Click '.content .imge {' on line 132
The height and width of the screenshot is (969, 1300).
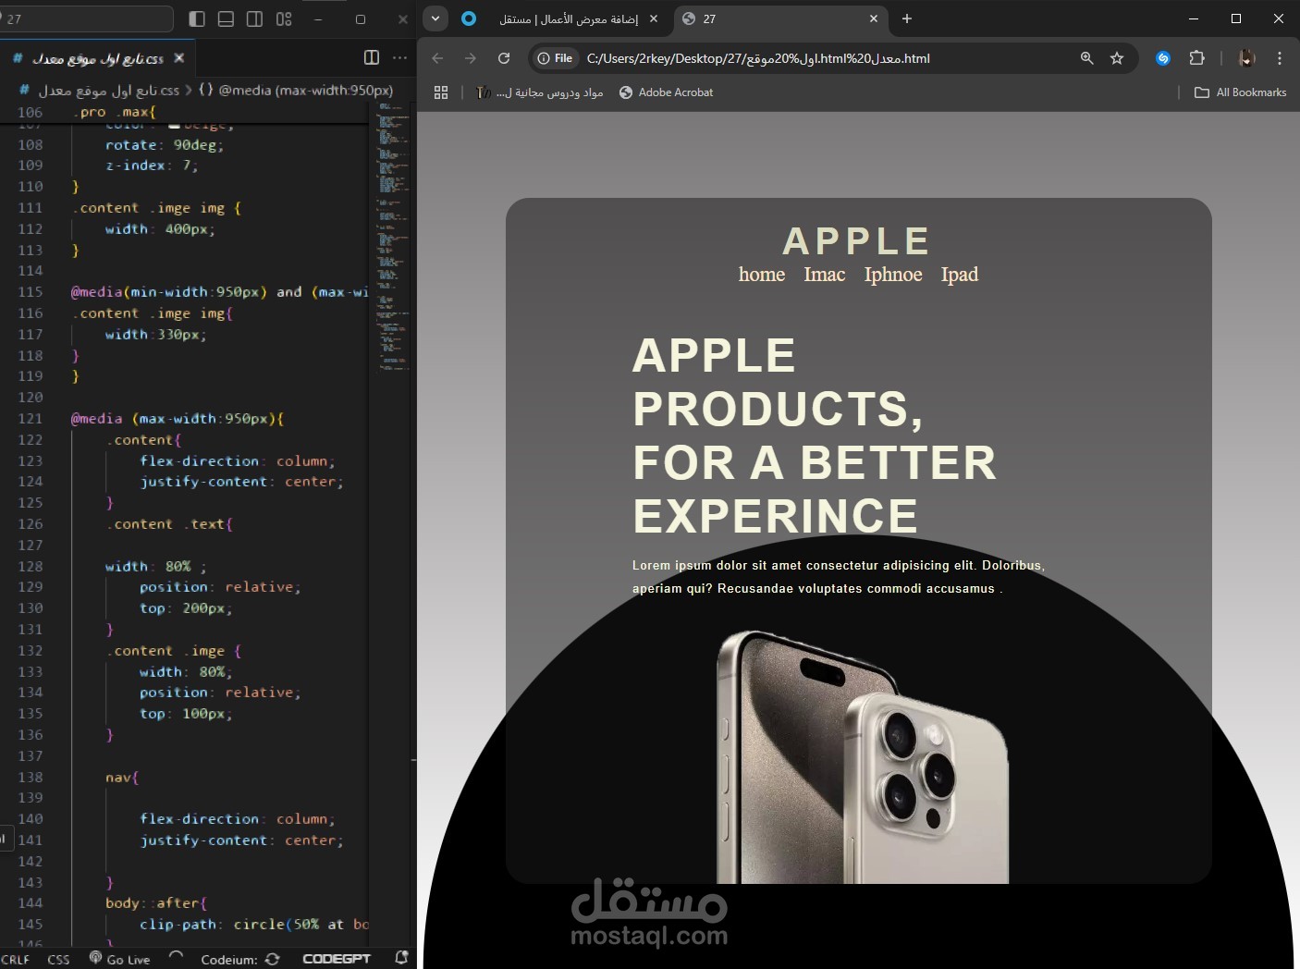(x=174, y=650)
